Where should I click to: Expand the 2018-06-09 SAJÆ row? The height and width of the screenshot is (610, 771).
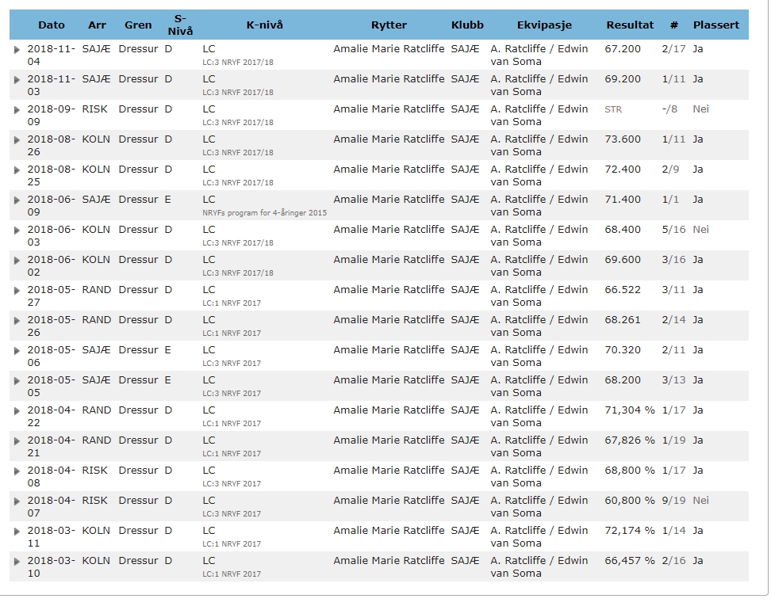(17, 200)
